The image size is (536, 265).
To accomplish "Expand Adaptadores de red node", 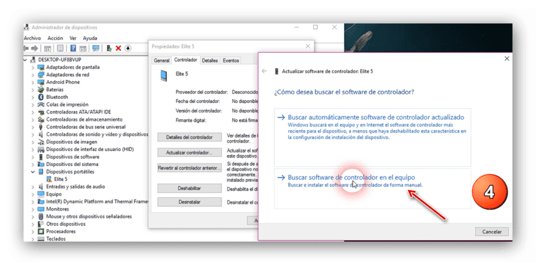I will tap(33, 75).
